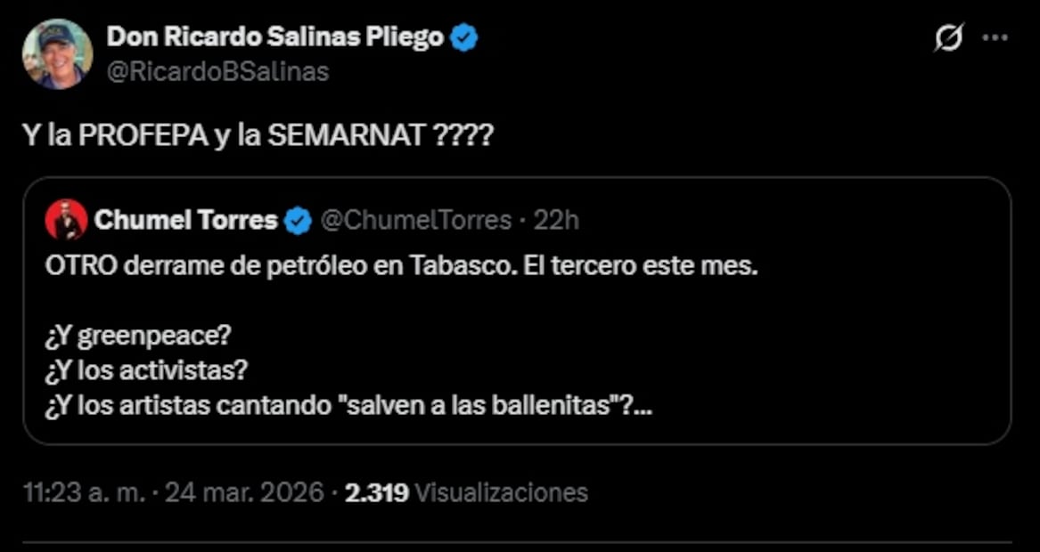Screen dimensions: 1040x552
Task: Click the 22h timestamp on quoted post
Action: click(556, 220)
